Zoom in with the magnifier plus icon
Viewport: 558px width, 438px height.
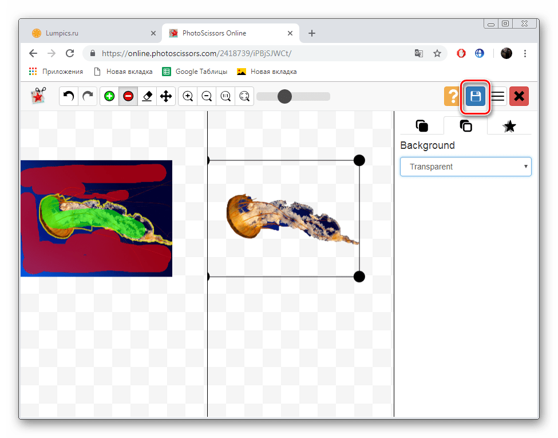(188, 96)
